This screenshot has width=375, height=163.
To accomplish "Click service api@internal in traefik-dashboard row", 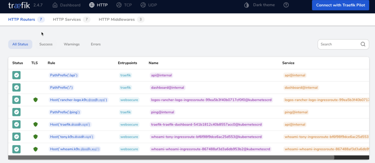I will 295,124.
